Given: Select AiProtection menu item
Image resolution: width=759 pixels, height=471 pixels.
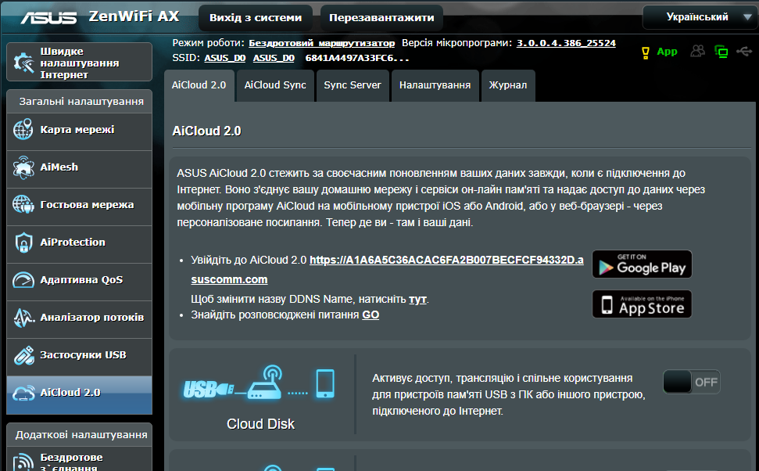Looking at the screenshot, I should coord(80,244).
